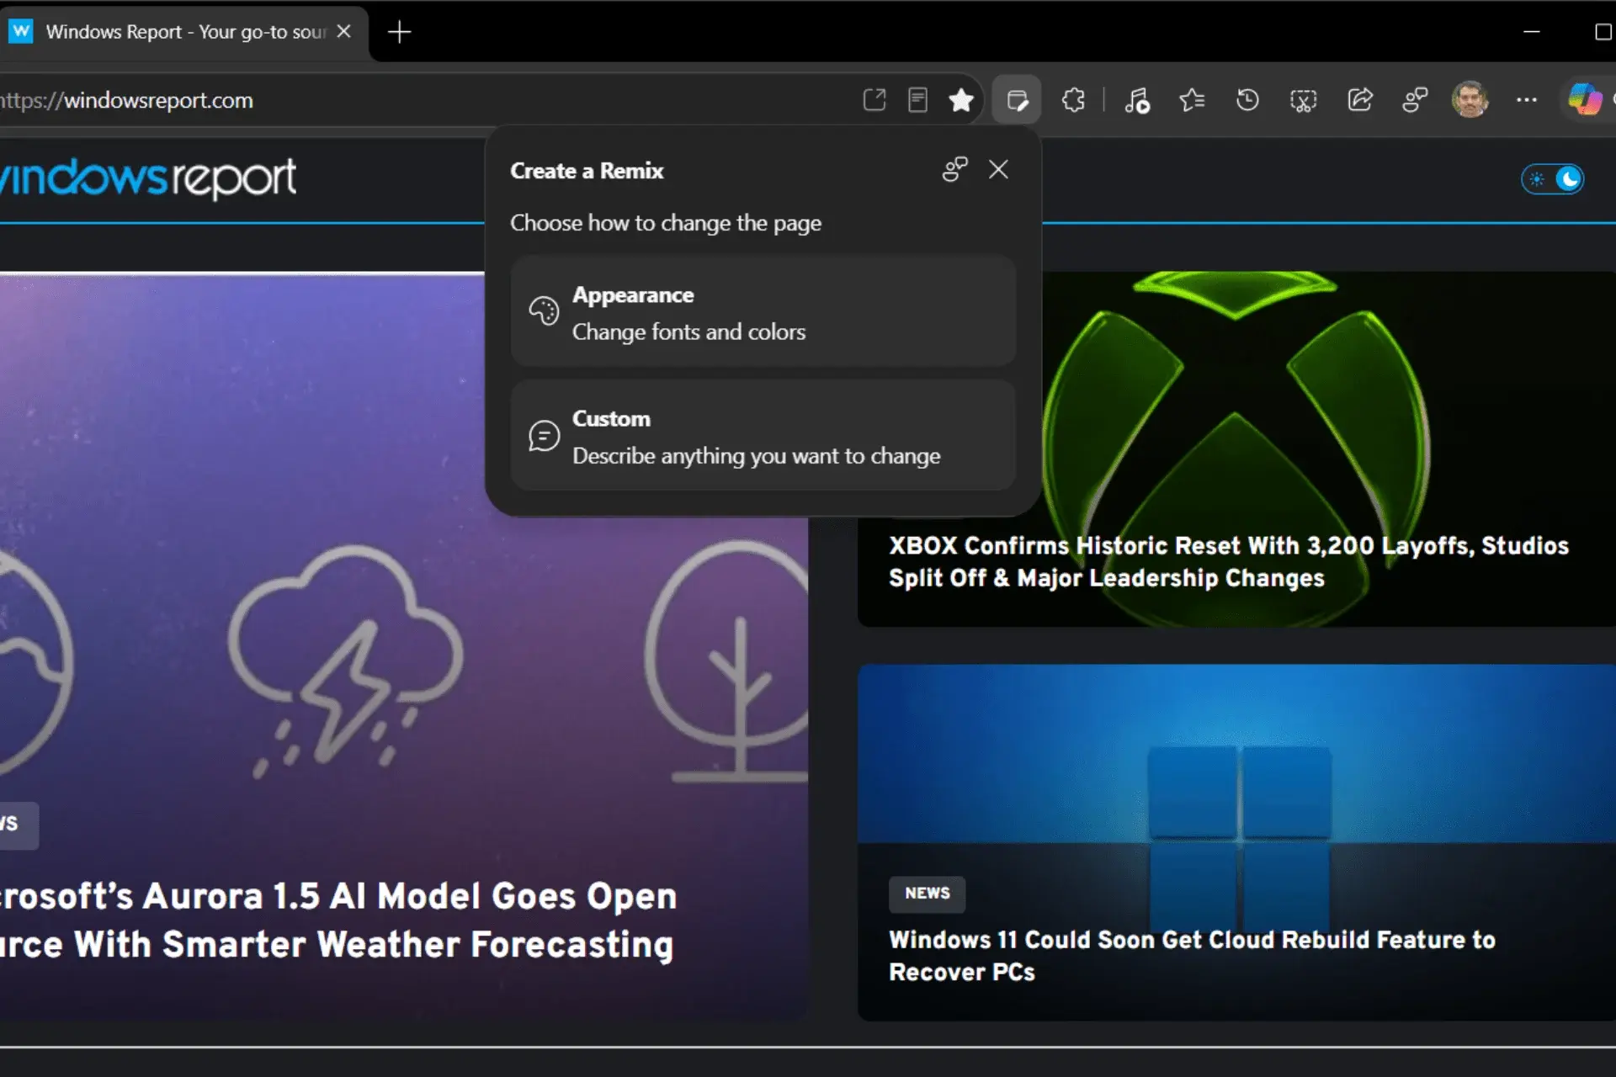Open browsing History icon
This screenshot has height=1077, width=1616.
pos(1247,100)
